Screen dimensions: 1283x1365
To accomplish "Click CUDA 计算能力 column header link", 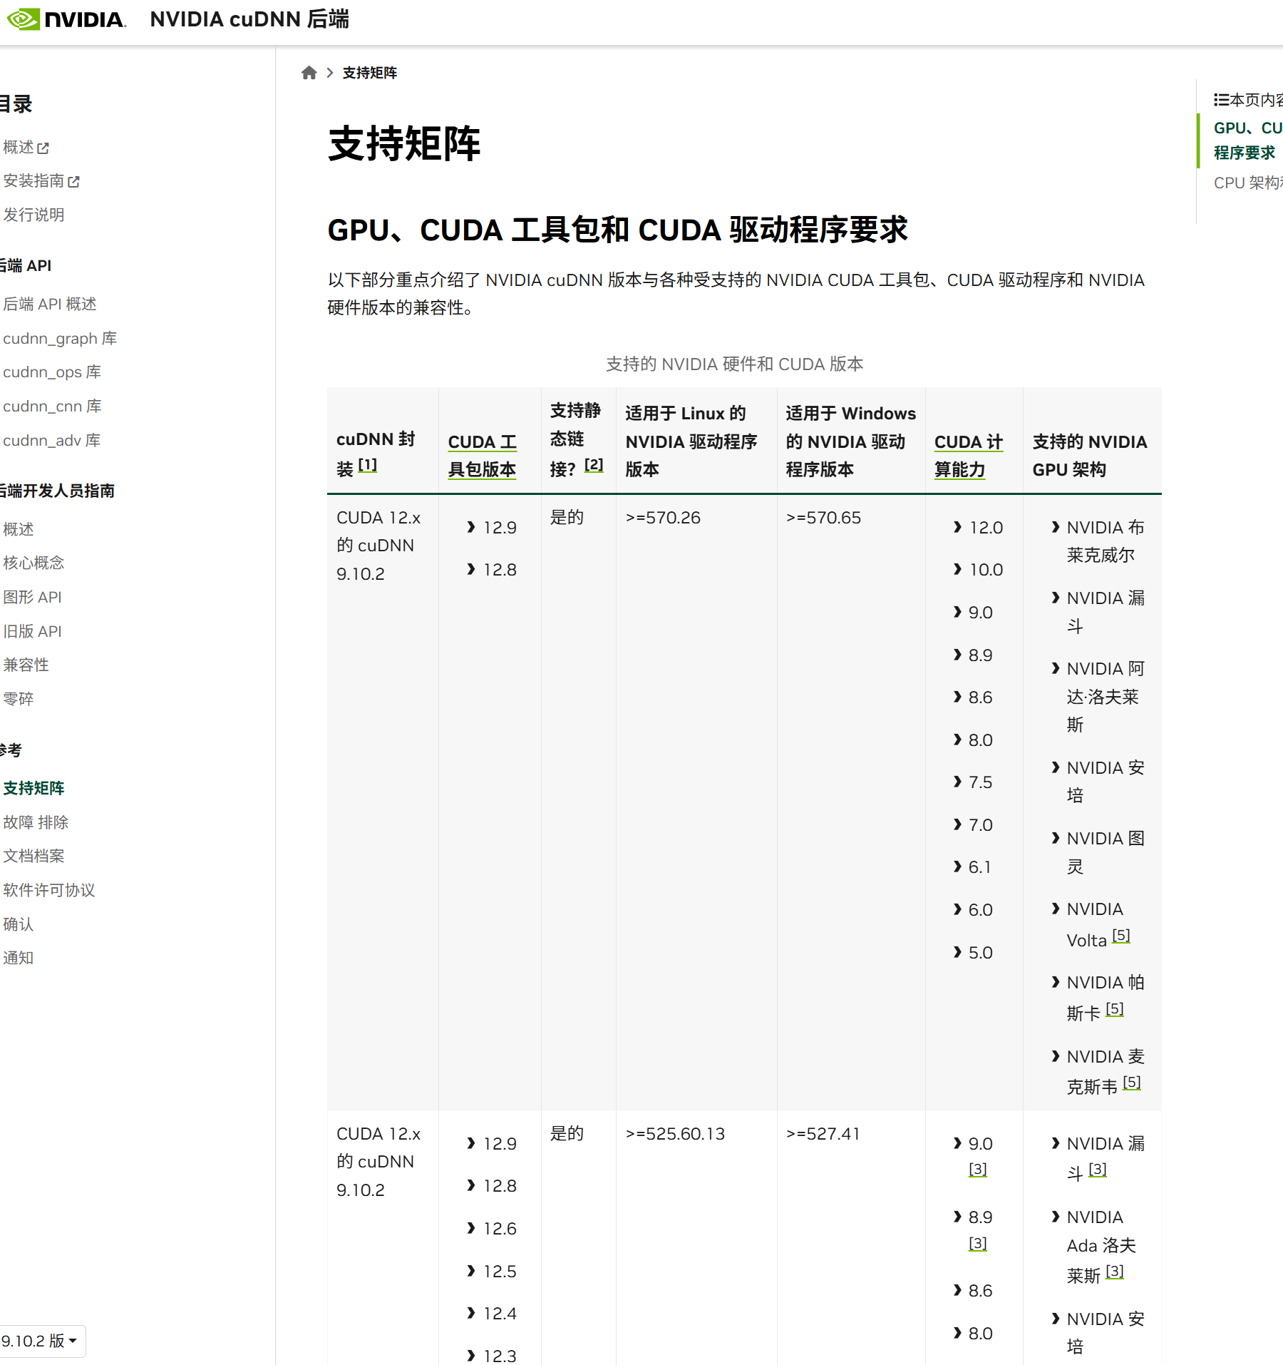I will pos(968,456).
